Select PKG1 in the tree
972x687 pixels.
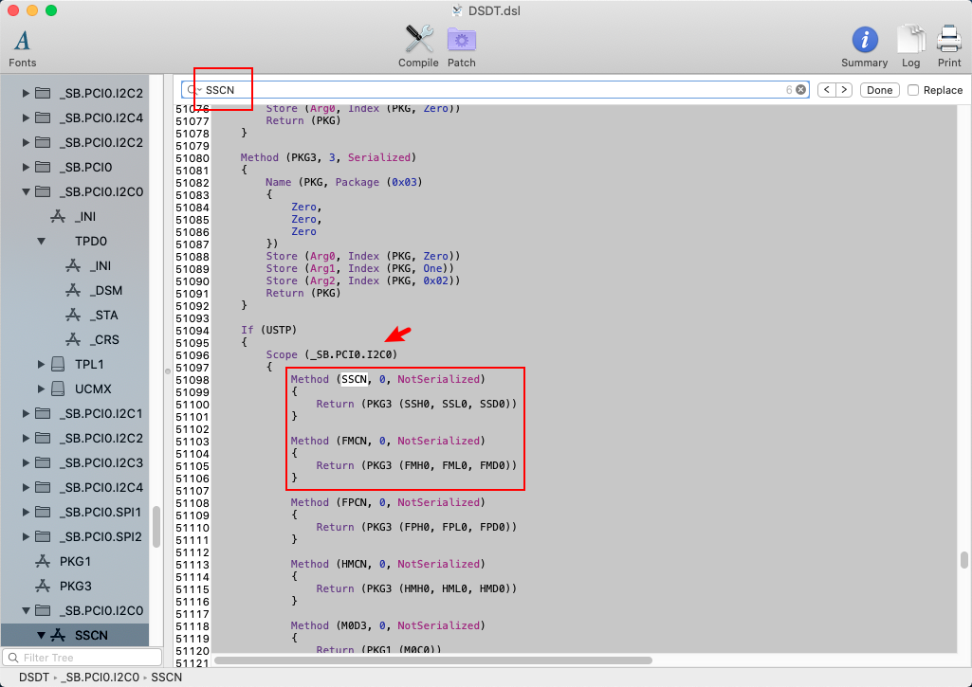click(76, 561)
